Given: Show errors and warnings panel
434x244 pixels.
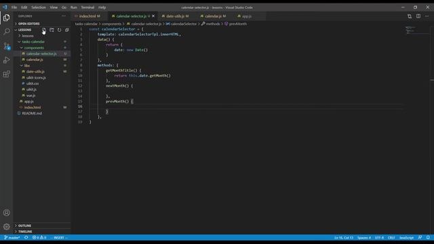Looking at the screenshot, I should (39, 238).
